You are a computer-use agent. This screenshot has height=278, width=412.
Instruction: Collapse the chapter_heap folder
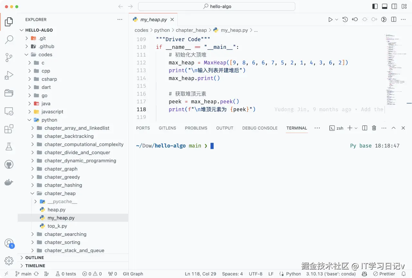click(32, 193)
